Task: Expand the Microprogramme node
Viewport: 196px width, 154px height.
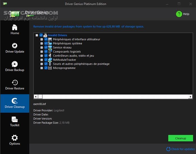Action: point(42,68)
